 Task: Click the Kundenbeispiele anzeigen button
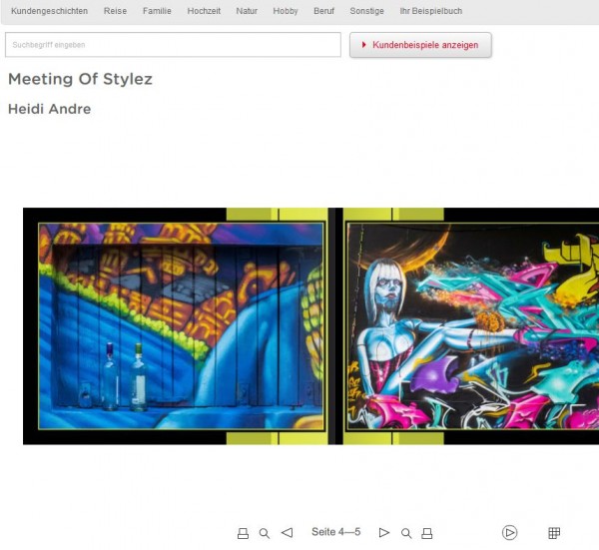tap(420, 45)
